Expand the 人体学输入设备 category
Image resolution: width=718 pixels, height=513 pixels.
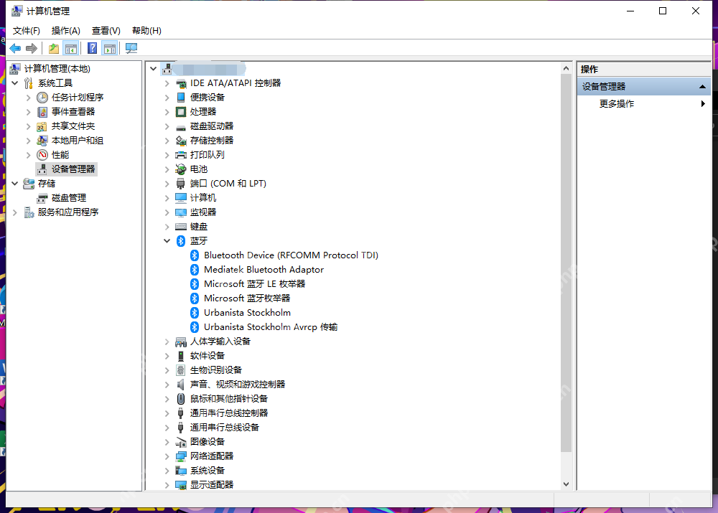pyautogui.click(x=167, y=342)
